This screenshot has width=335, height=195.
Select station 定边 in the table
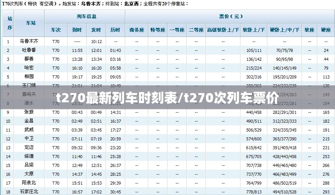29,147
